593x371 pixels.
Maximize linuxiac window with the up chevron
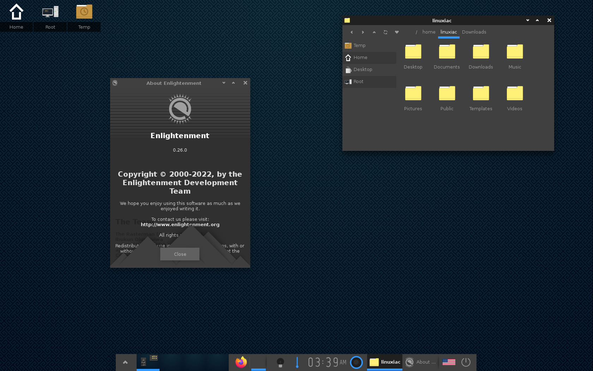pos(537,20)
